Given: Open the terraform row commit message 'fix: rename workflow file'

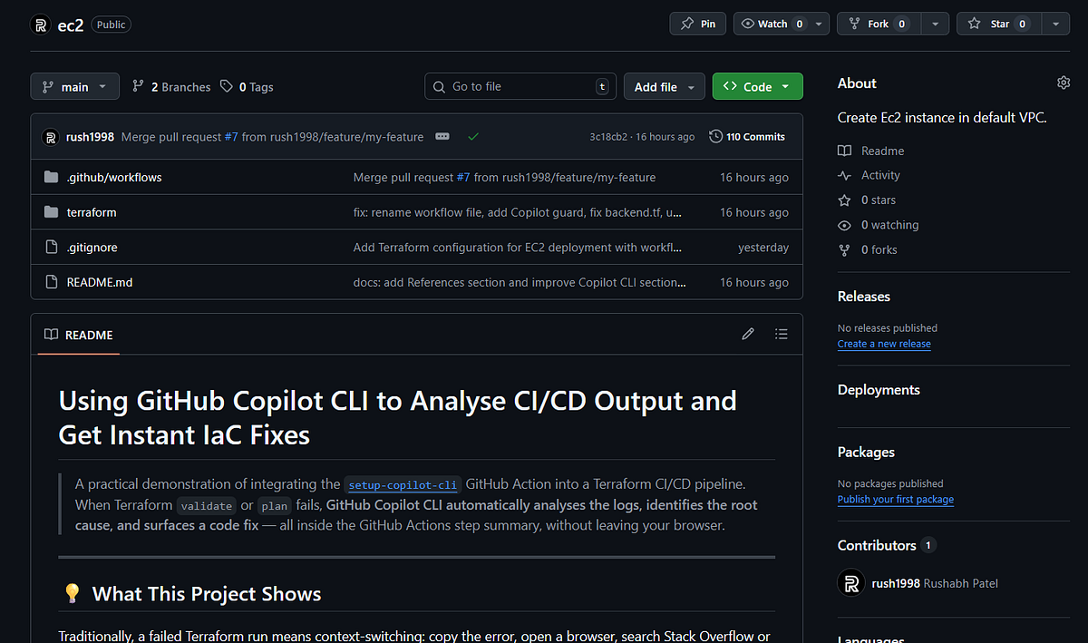Looking at the screenshot, I should (518, 212).
